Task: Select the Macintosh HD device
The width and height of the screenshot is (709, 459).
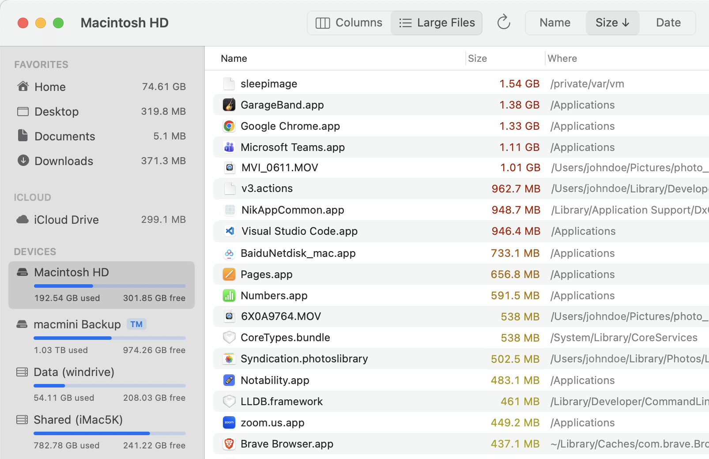Action: click(102, 285)
